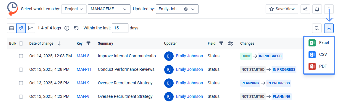Open the column settings sliders icon

pyautogui.click(x=230, y=43)
